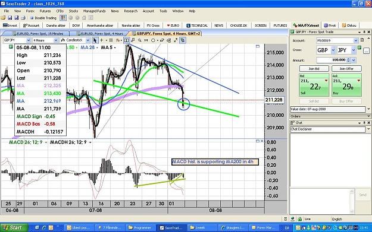Click the small window icon in the price chart corner
This screenshot has height=232, width=372.
click(258, 46)
